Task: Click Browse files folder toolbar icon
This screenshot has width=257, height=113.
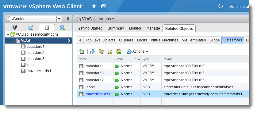Action: [x=101, y=51]
